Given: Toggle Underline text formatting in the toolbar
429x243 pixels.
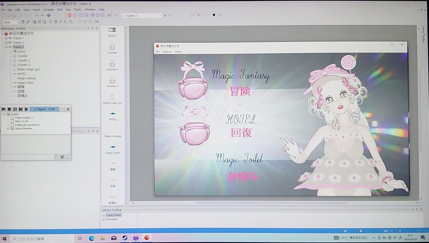Looking at the screenshot, I should pyautogui.click(x=65, y=22).
